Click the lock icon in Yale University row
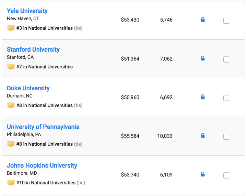Viewport: 246px width, 196px height. tap(202, 20)
